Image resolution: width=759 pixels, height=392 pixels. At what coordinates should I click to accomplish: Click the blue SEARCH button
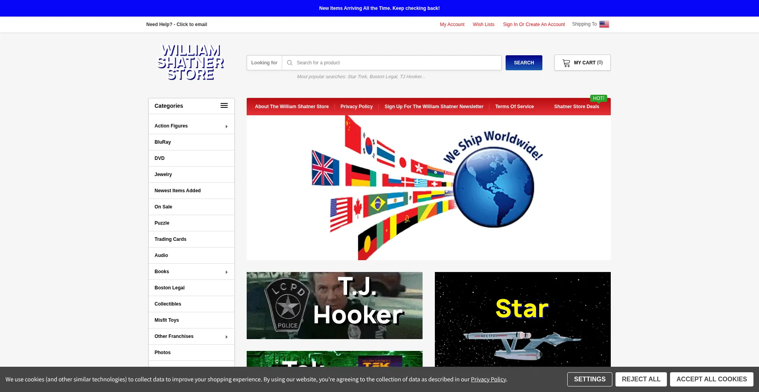(524, 63)
